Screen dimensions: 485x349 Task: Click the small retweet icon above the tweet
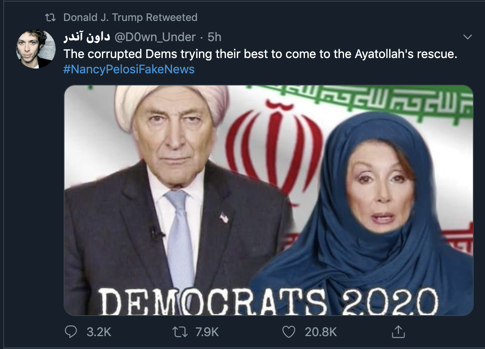[x=50, y=18]
